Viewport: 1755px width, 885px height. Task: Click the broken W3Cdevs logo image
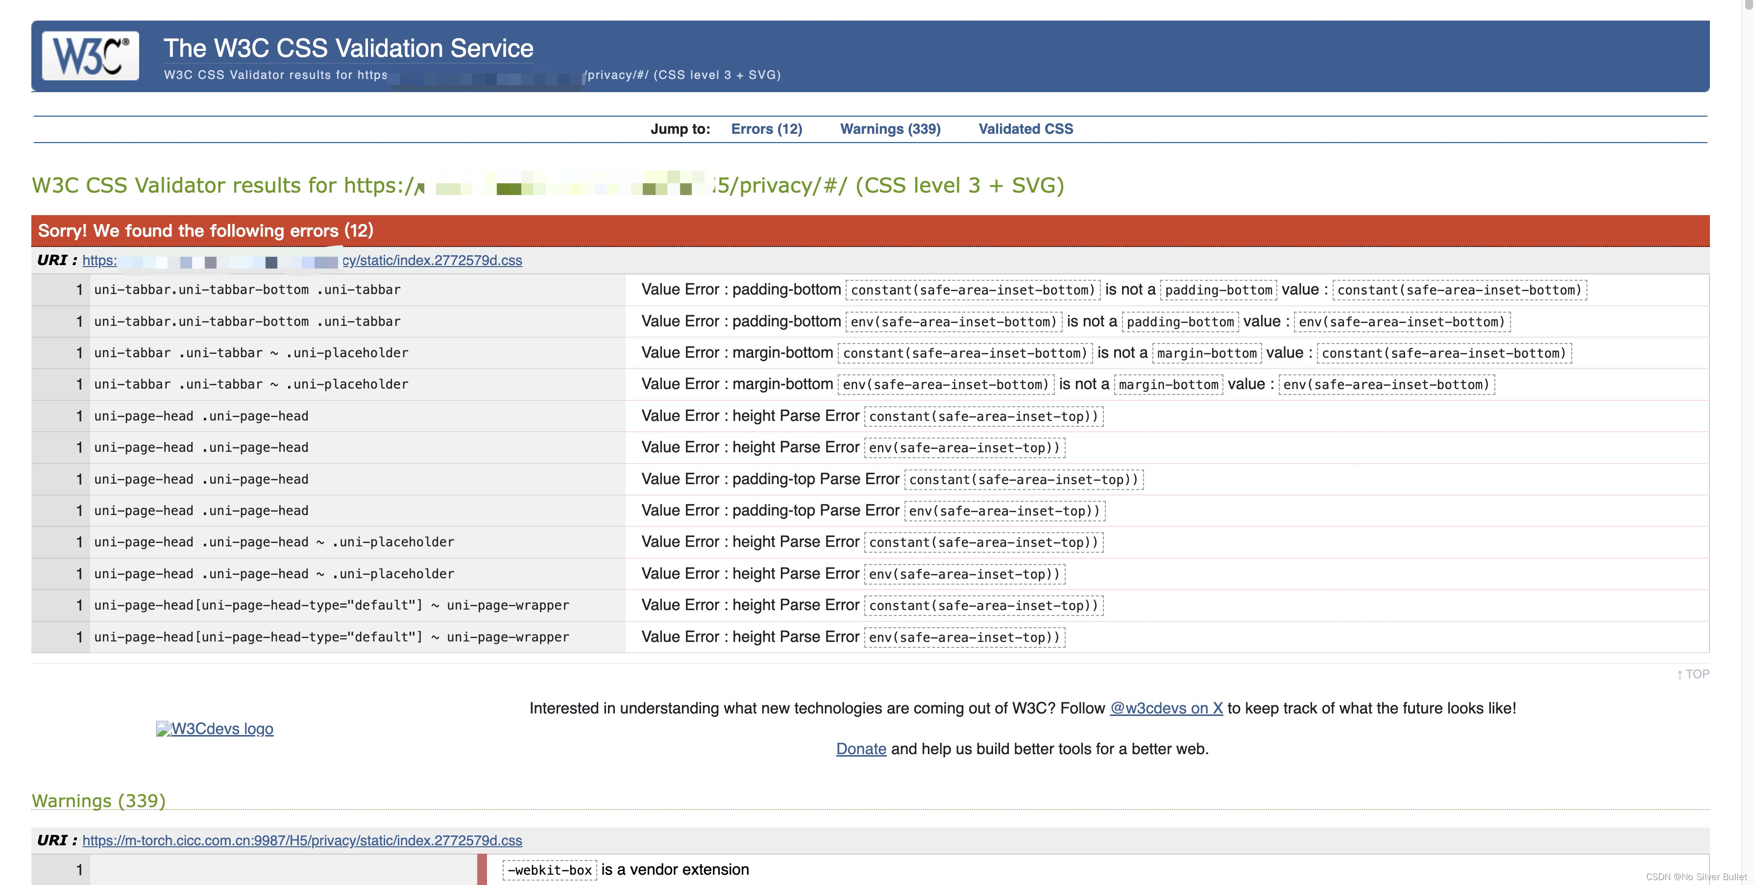[x=215, y=728]
